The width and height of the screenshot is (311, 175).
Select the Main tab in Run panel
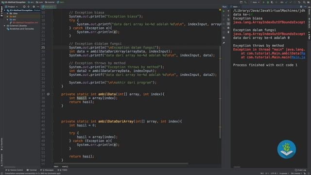pos(235,6)
